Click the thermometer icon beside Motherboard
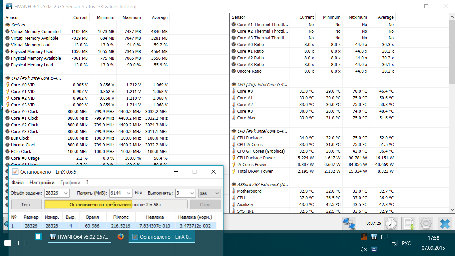Screen dimensions: 455x256 pos(234,191)
